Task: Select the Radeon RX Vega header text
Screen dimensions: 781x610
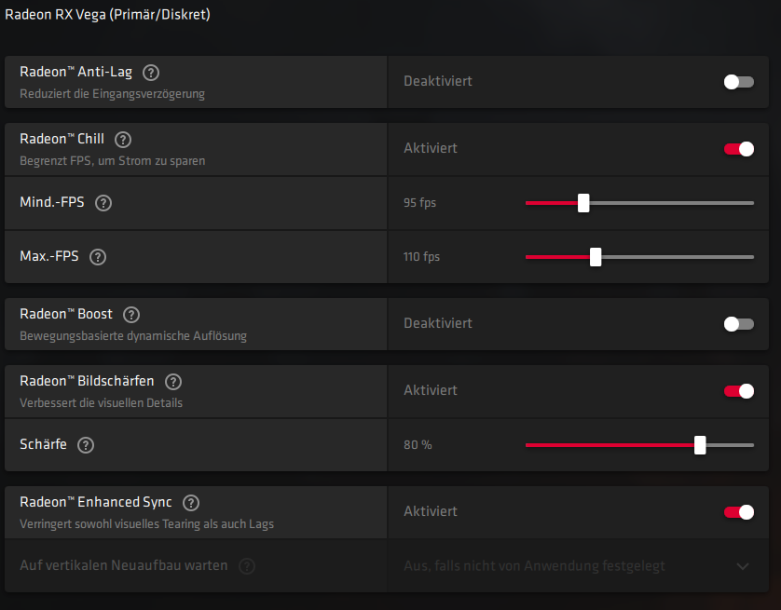Action: (107, 15)
